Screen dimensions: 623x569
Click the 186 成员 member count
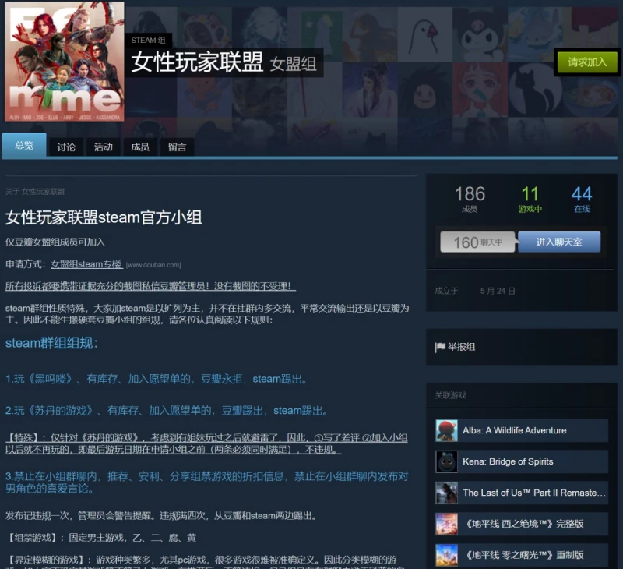tap(470, 199)
